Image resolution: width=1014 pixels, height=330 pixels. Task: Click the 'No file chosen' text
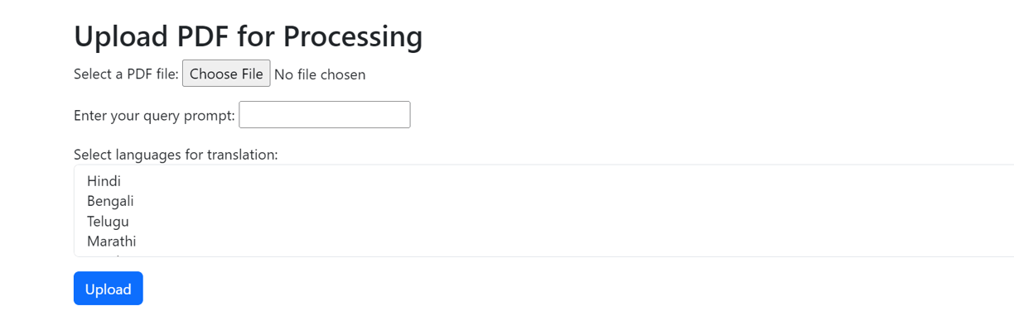[320, 74]
